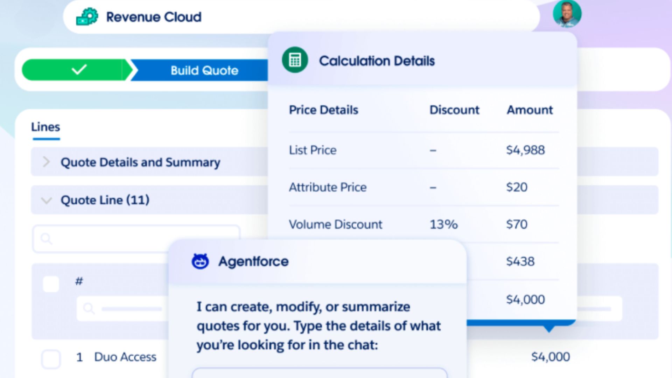
Task: Click the Agentforce chat input box
Action: tap(320, 373)
